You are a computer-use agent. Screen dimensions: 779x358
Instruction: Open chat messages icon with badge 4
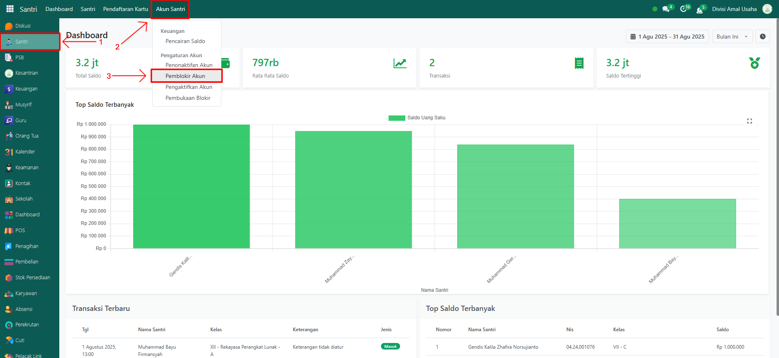tap(666, 9)
